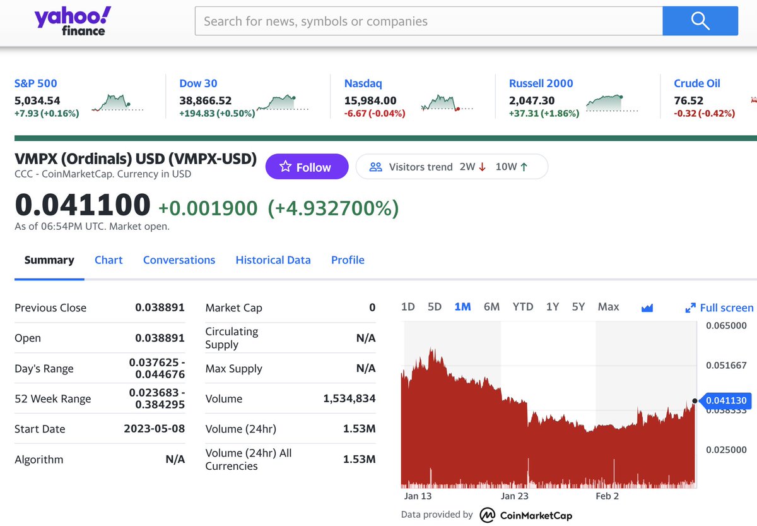Switch to the Chart tab
This screenshot has height=526, width=757.
[x=109, y=260]
